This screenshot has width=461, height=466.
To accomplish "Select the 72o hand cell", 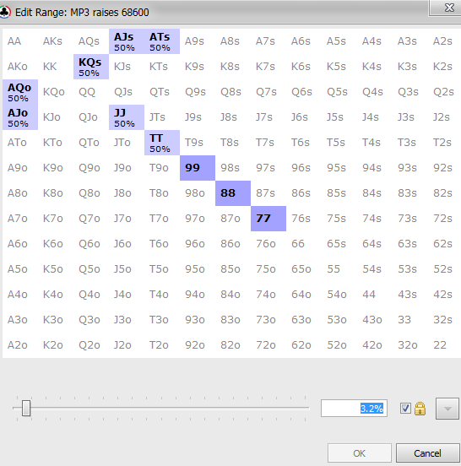I will pyautogui.click(x=268, y=345).
